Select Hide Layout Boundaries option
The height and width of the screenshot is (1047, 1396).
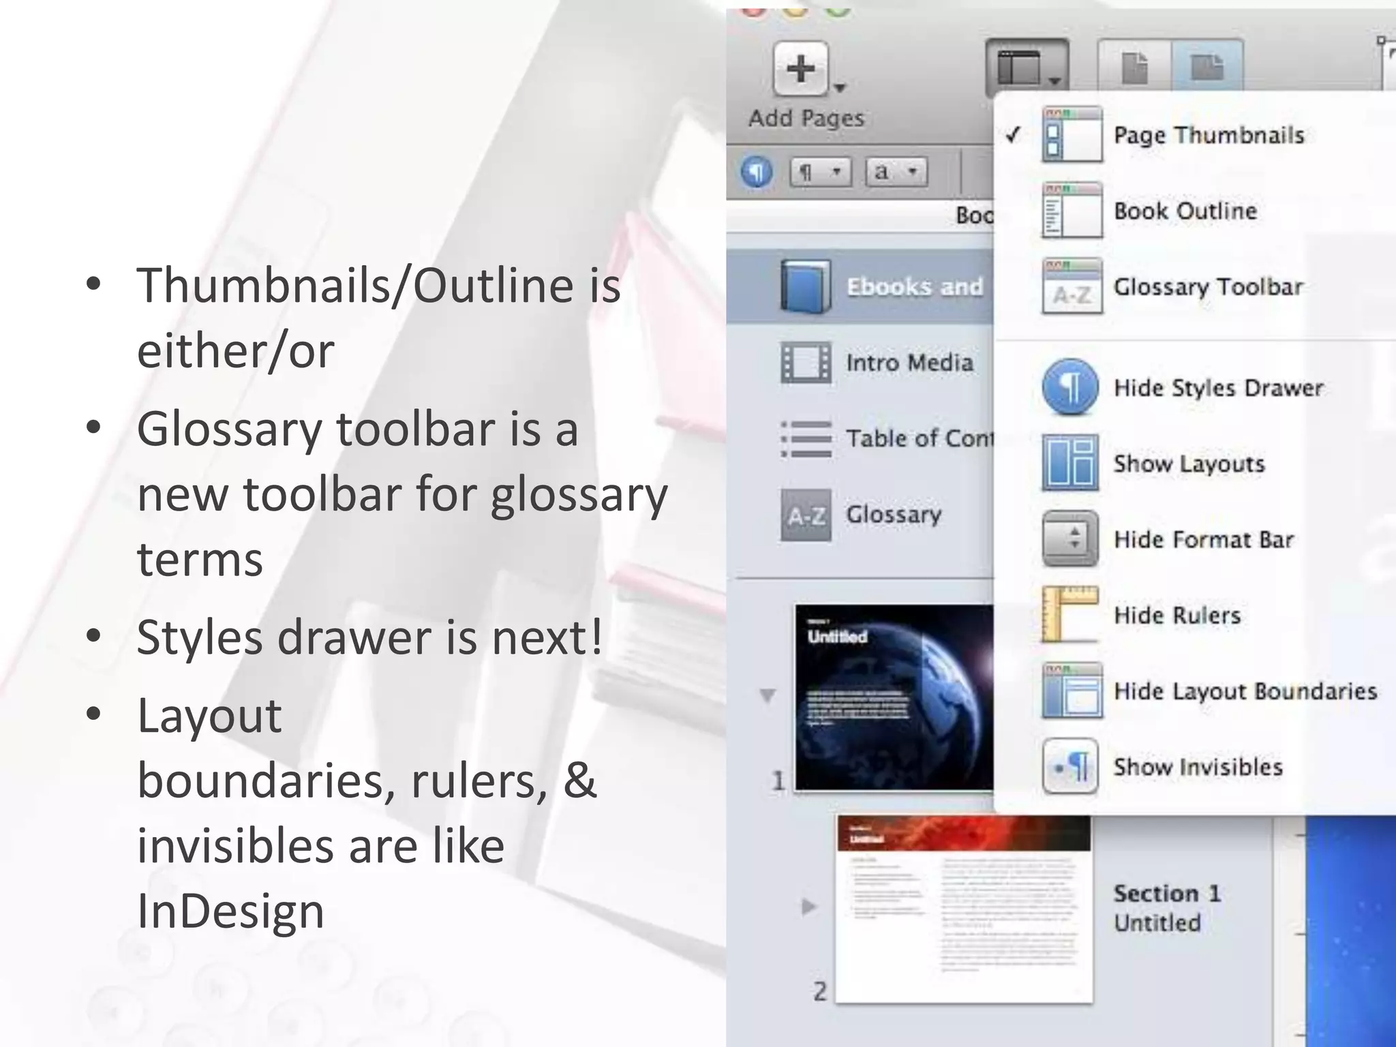click(1195, 691)
